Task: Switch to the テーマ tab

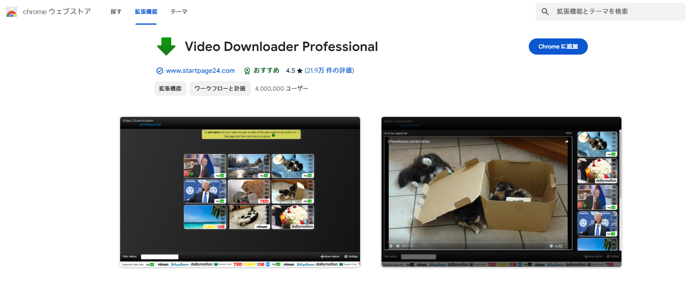Action: [x=178, y=12]
